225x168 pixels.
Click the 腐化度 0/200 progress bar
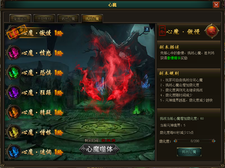click(x=195, y=141)
